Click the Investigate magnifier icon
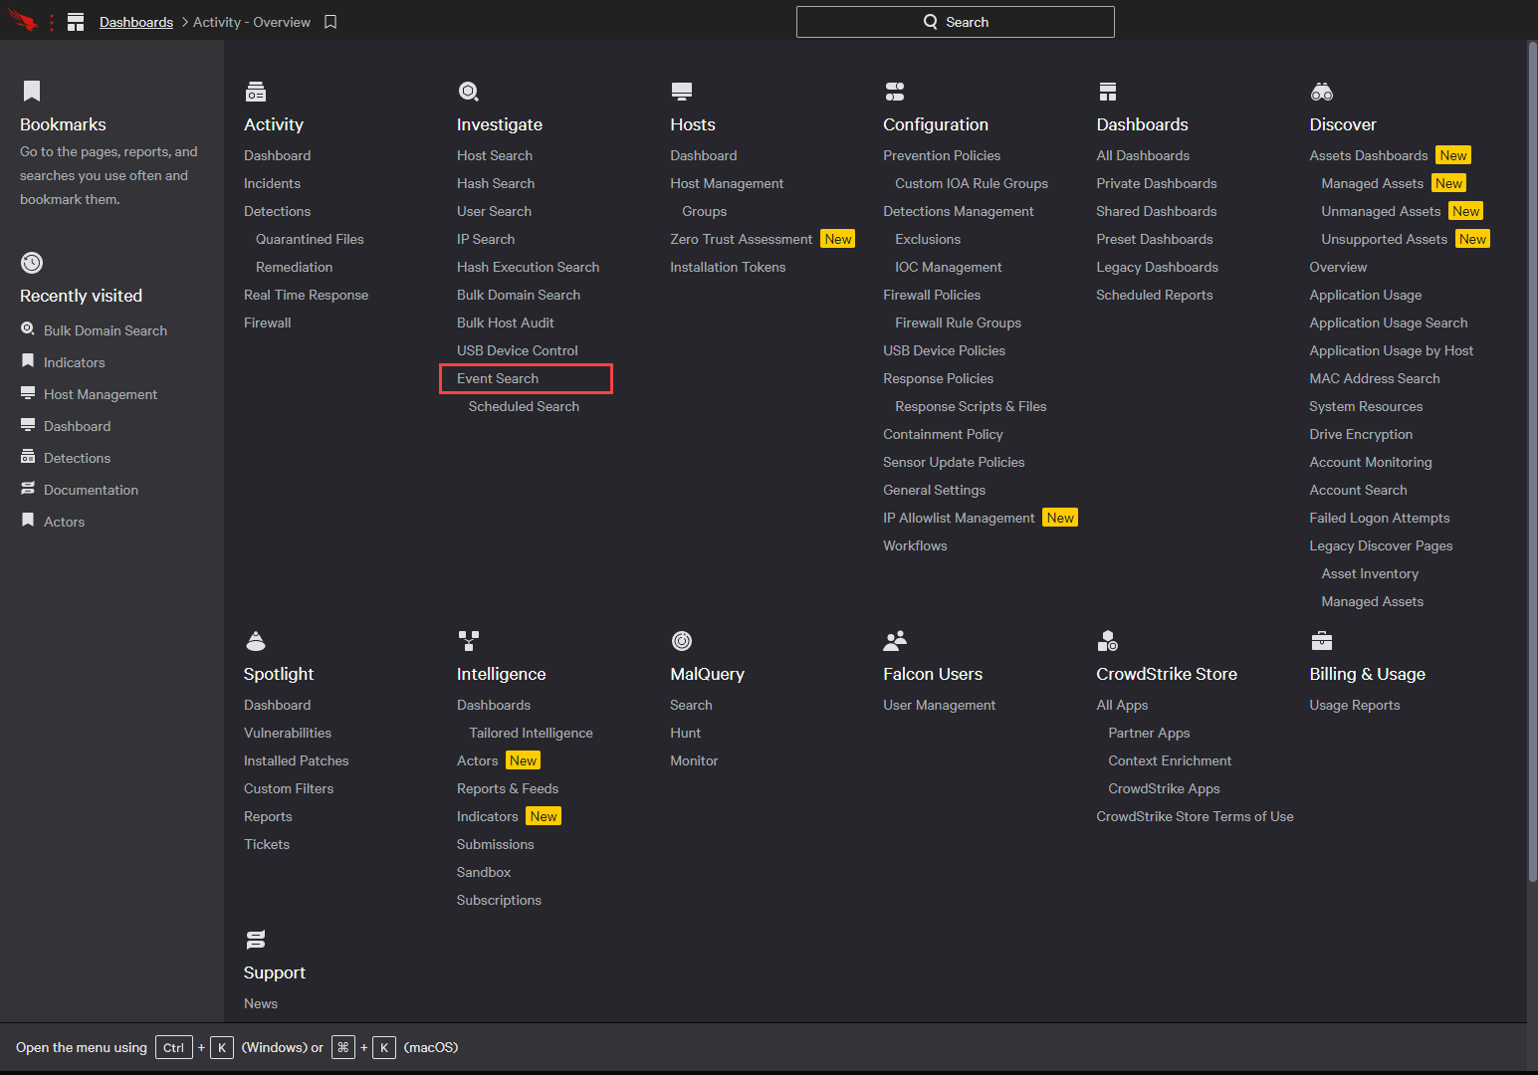This screenshot has width=1538, height=1075. pos(469,92)
